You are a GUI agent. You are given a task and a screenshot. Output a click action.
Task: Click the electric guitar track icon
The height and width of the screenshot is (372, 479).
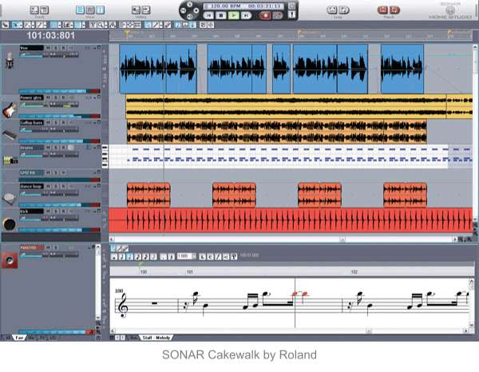[10, 109]
